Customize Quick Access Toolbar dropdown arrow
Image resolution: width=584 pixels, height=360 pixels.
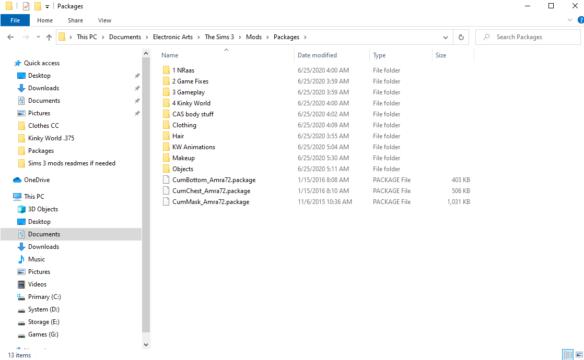[x=48, y=7]
